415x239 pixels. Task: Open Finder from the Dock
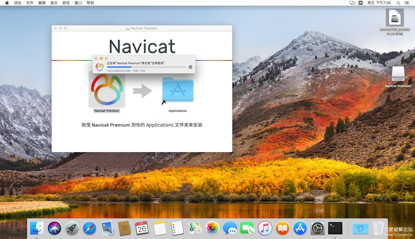[37, 228]
